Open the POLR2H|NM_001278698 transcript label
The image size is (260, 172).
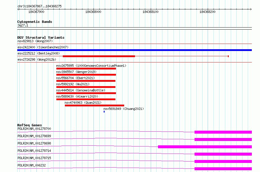(34, 143)
